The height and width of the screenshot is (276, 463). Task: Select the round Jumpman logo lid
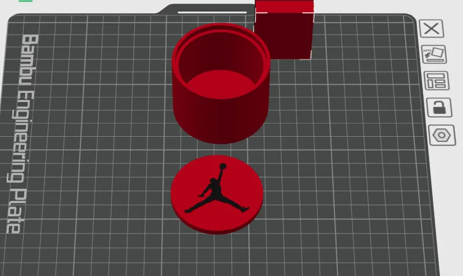coord(216,195)
